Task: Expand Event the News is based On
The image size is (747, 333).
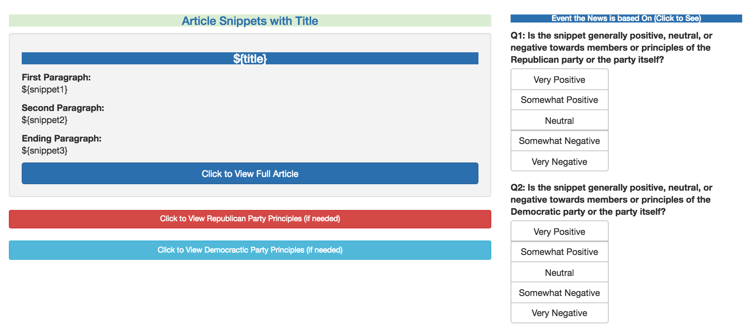Action: pos(626,18)
